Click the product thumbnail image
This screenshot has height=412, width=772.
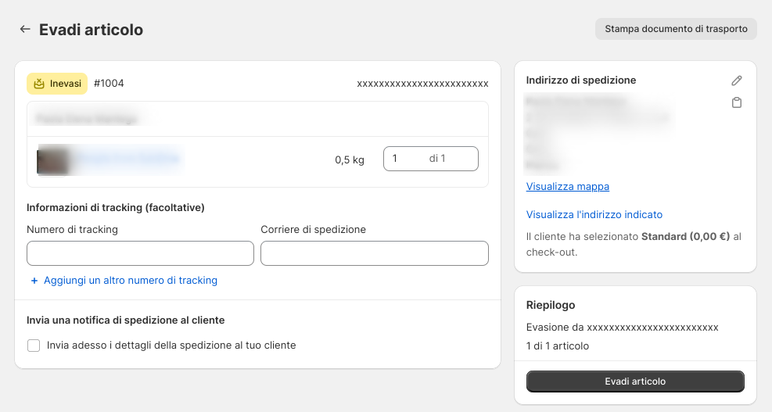53,159
